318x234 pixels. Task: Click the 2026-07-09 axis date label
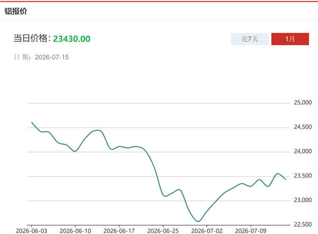251,231
